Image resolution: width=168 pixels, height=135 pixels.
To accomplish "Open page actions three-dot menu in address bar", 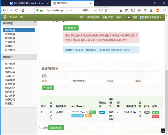I will coord(96,10).
